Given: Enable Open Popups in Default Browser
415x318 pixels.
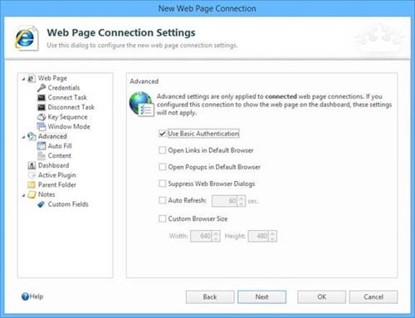Looking at the screenshot, I should pos(162,167).
